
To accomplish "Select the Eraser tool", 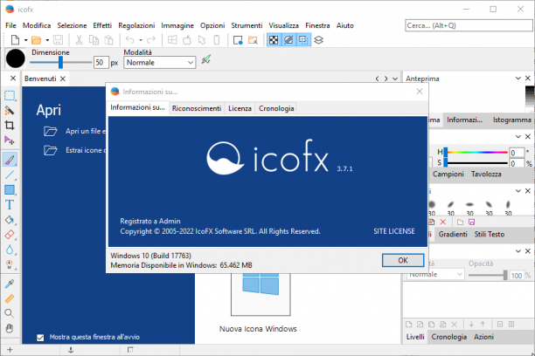I will [10, 235].
